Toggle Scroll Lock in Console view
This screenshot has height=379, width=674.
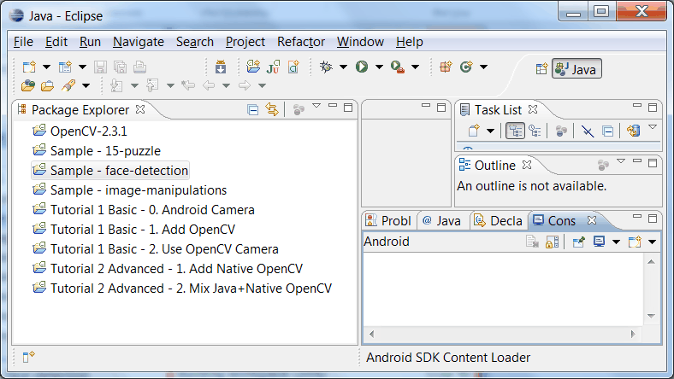click(552, 242)
